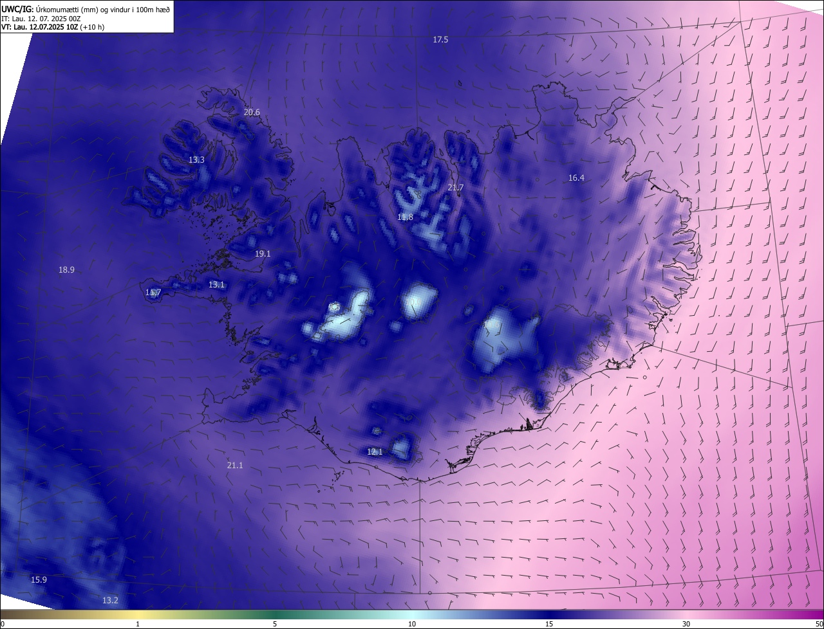Screen dimensions: 824x629
Task: Click the color scale tick labeled 50
Action: [819, 624]
